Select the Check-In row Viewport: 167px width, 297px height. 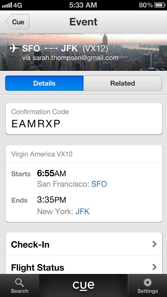(x=78, y=244)
